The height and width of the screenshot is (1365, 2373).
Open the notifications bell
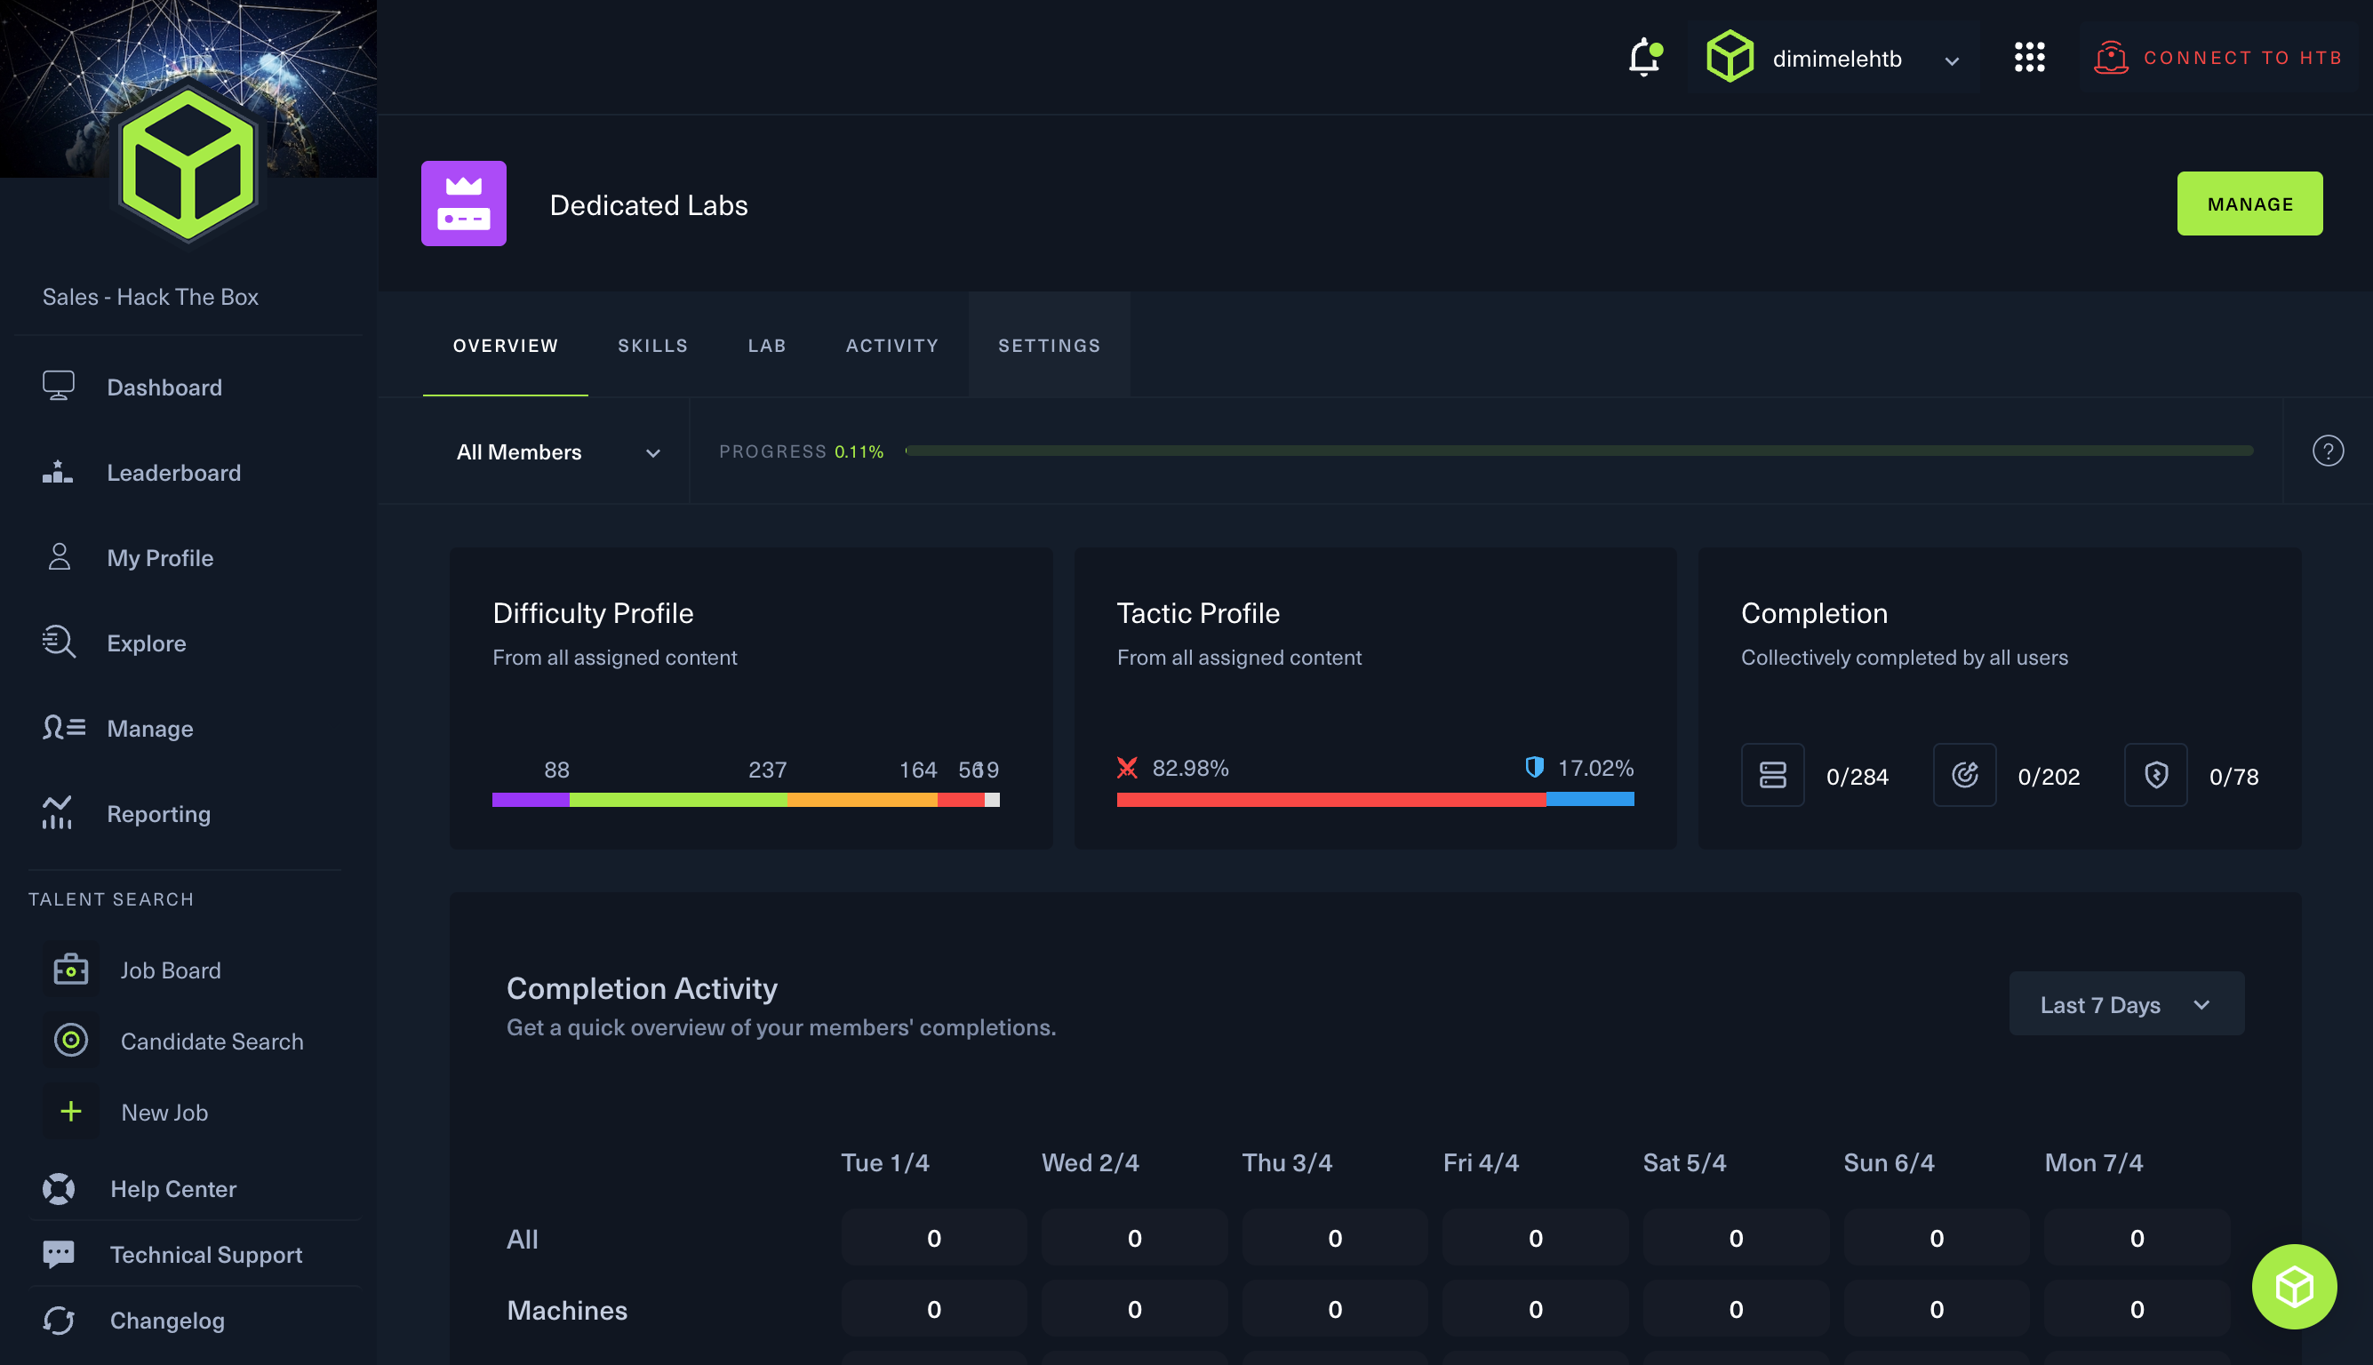pyautogui.click(x=1643, y=57)
